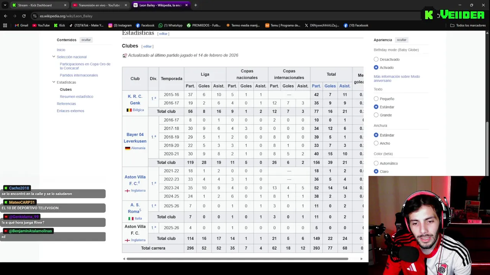Image resolution: width=490 pixels, height=275 pixels.
Task: Jump to Resumen estadístico section
Action: click(77, 97)
